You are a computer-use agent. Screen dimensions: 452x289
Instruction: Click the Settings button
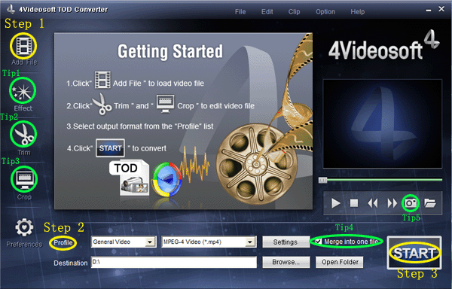[x=286, y=242]
